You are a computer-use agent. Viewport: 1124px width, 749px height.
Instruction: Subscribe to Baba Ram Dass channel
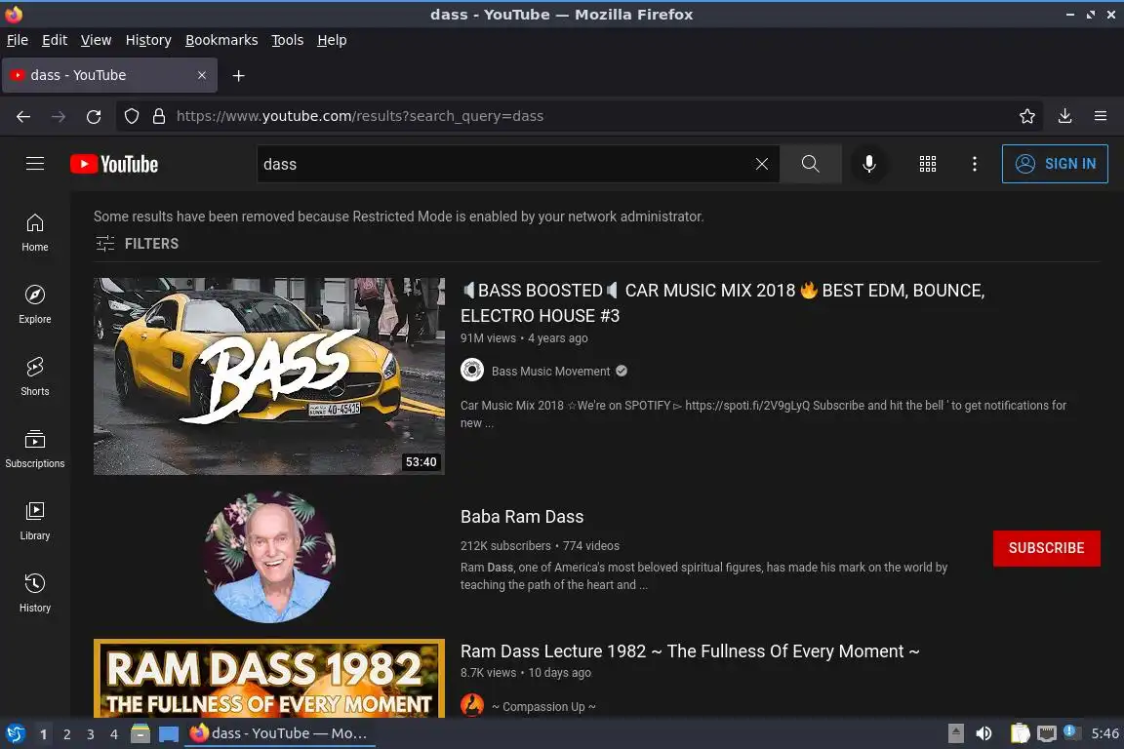1047,548
